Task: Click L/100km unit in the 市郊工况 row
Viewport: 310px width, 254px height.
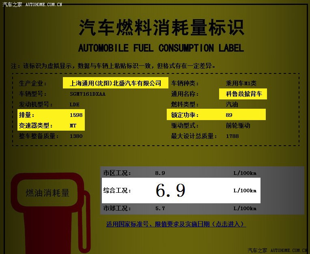Action: click(245, 208)
